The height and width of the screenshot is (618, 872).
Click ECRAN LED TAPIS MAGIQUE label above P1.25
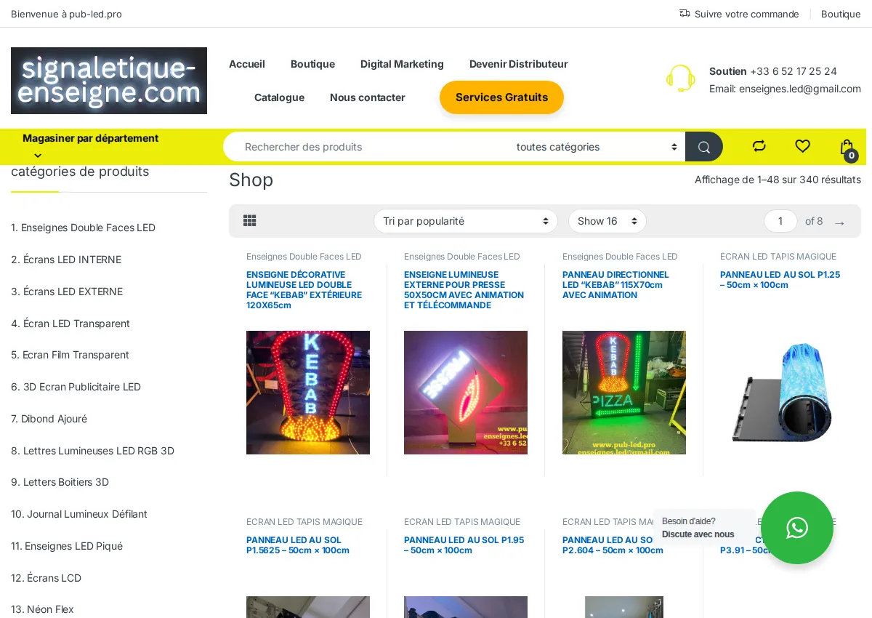[x=778, y=257]
